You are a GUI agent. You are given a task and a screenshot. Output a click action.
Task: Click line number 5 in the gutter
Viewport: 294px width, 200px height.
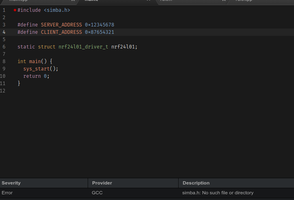click(x=4, y=40)
